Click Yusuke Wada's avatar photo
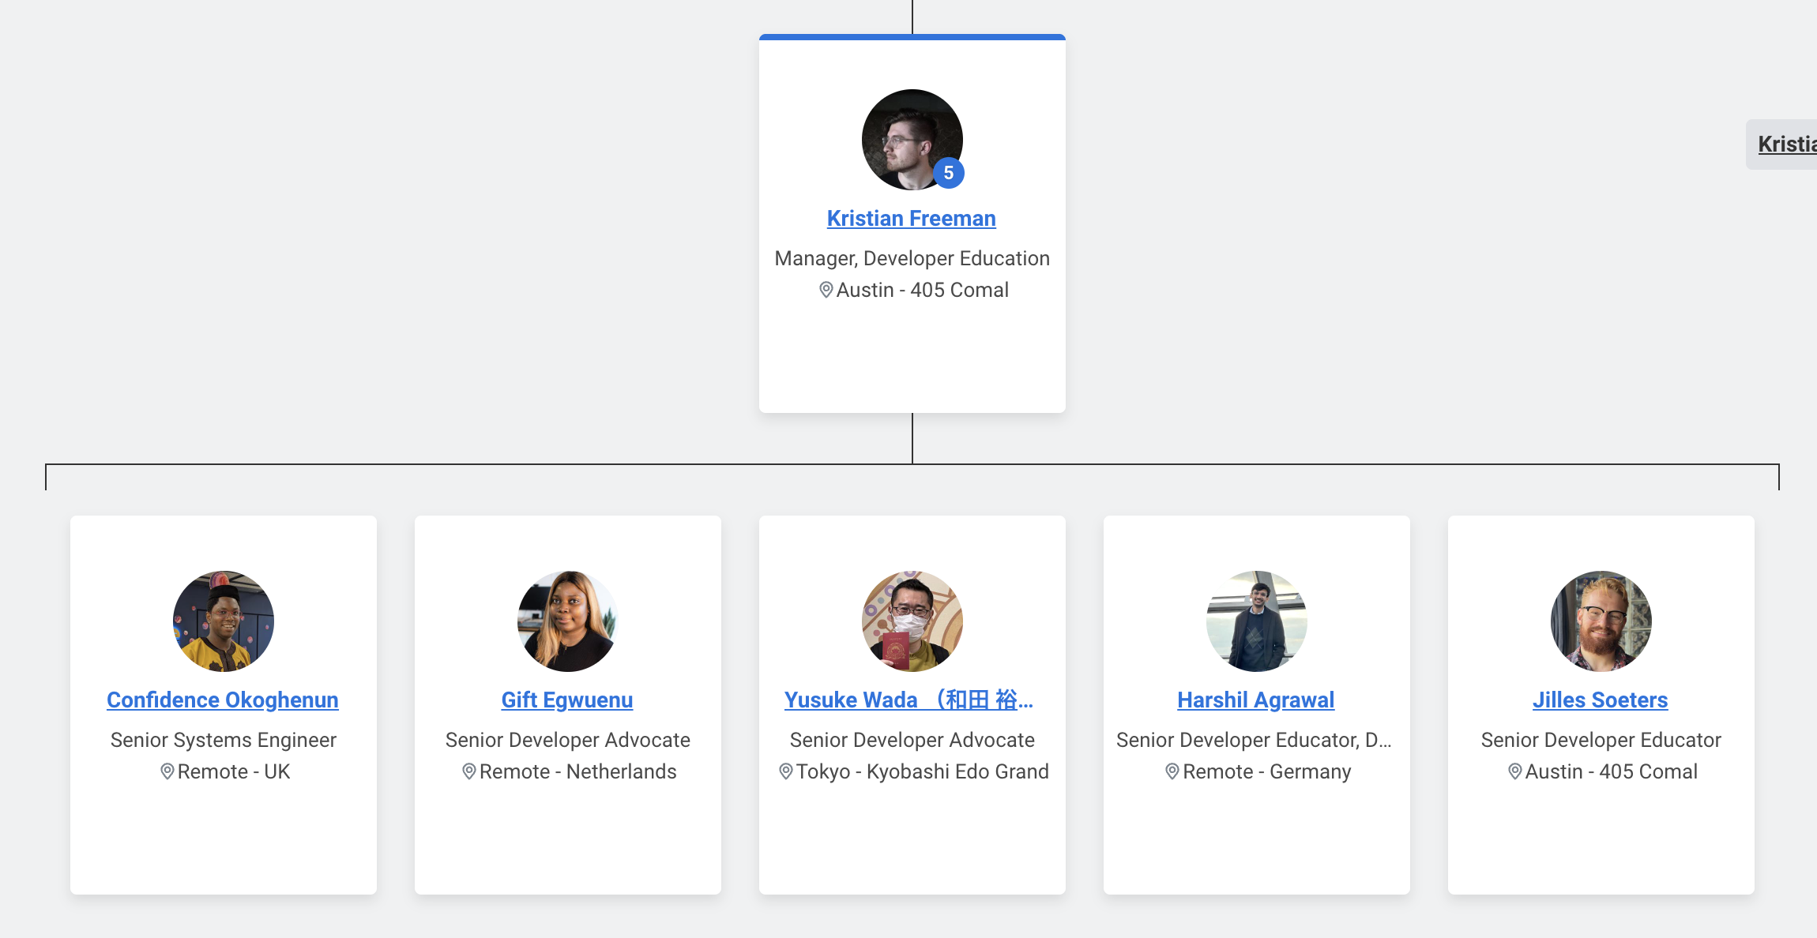 (912, 621)
